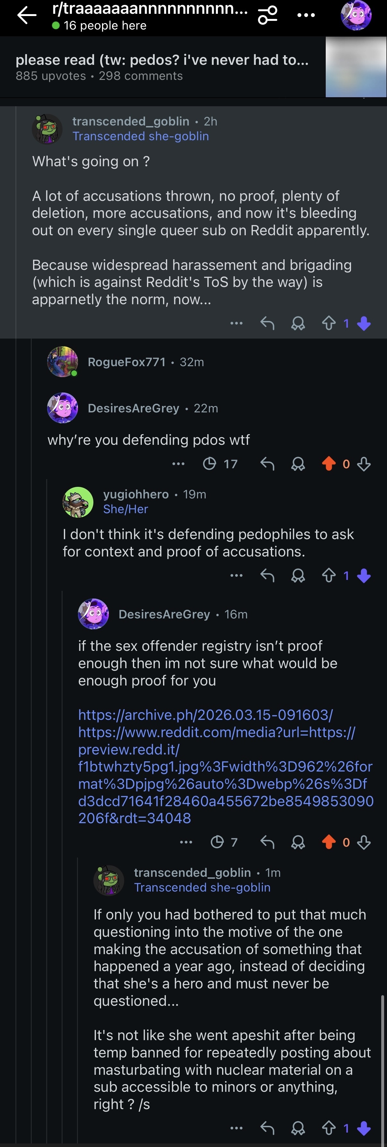Expand RogueFox771's collapsed comment
The image size is (387, 1147).
(x=126, y=362)
